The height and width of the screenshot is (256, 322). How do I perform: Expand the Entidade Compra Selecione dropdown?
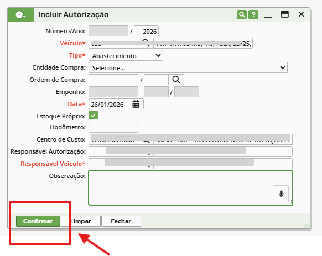click(188, 67)
